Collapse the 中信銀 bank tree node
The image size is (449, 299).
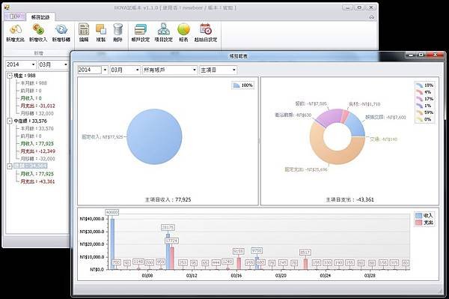(10, 121)
